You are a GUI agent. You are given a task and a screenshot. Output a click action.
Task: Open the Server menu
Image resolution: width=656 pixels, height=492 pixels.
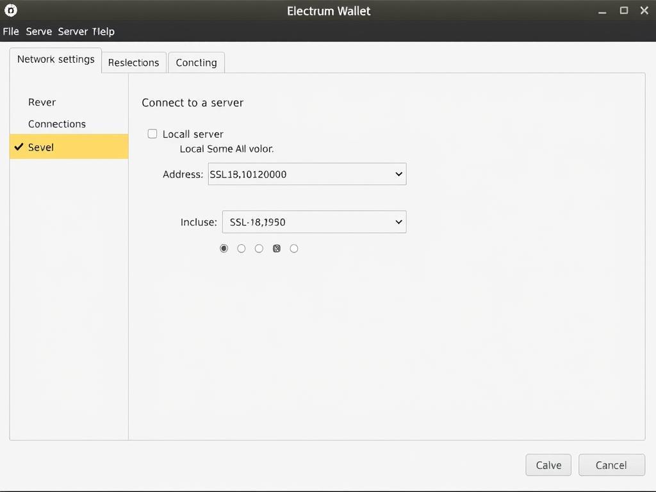73,31
